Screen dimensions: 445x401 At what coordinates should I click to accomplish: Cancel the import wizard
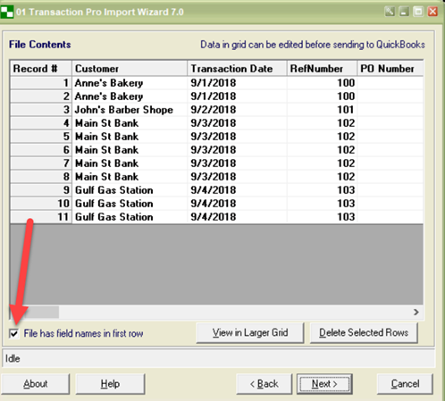point(405,384)
